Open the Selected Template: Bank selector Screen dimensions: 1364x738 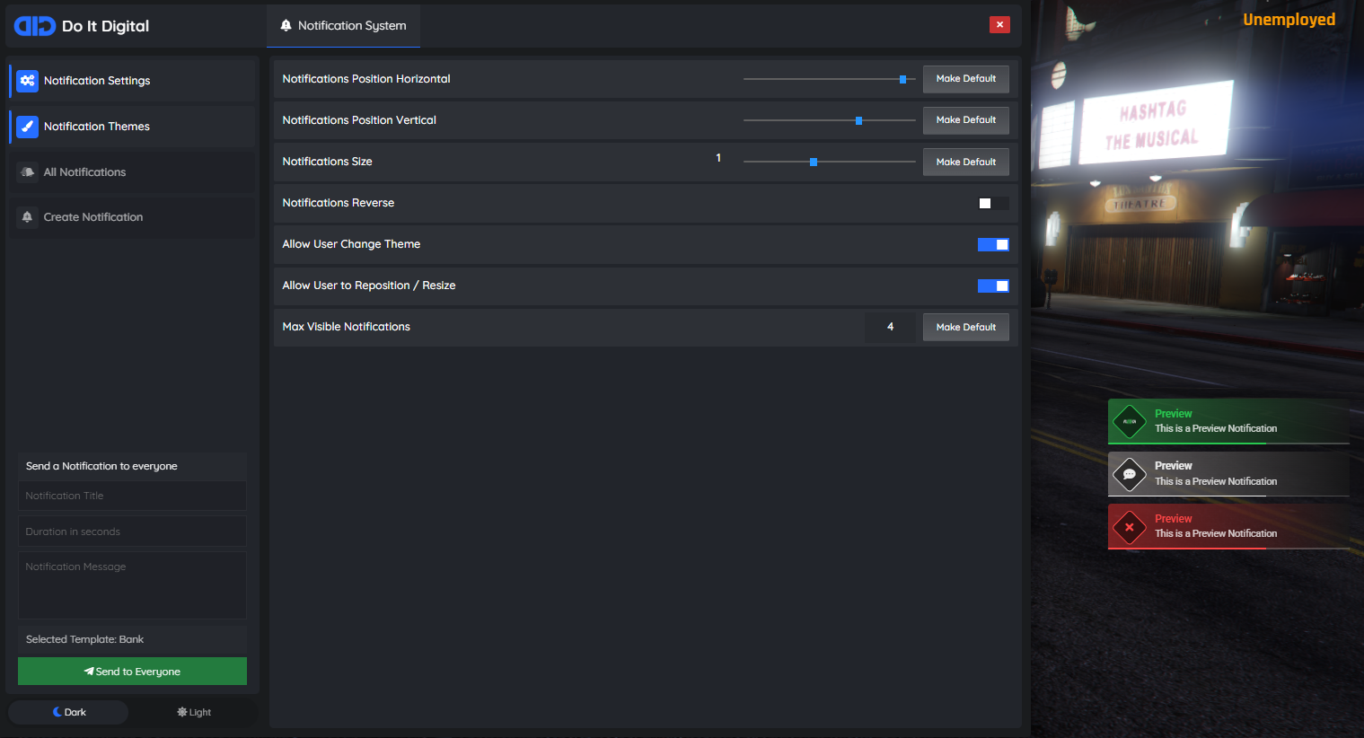click(132, 639)
